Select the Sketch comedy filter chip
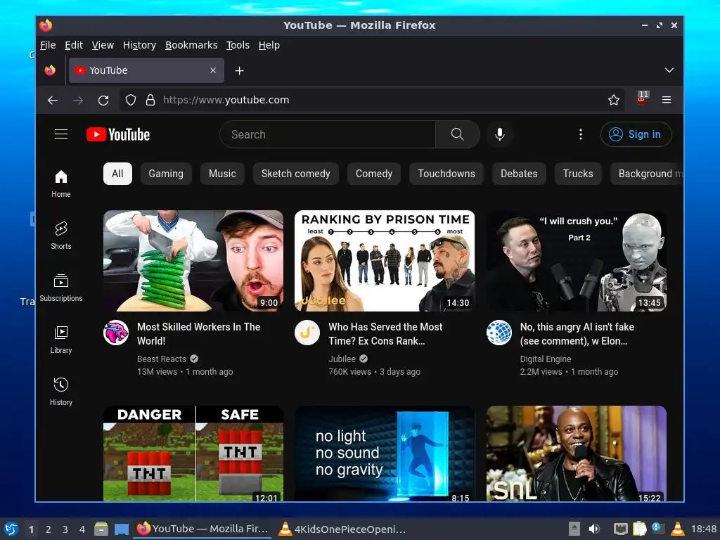This screenshot has width=720, height=540. 296,174
